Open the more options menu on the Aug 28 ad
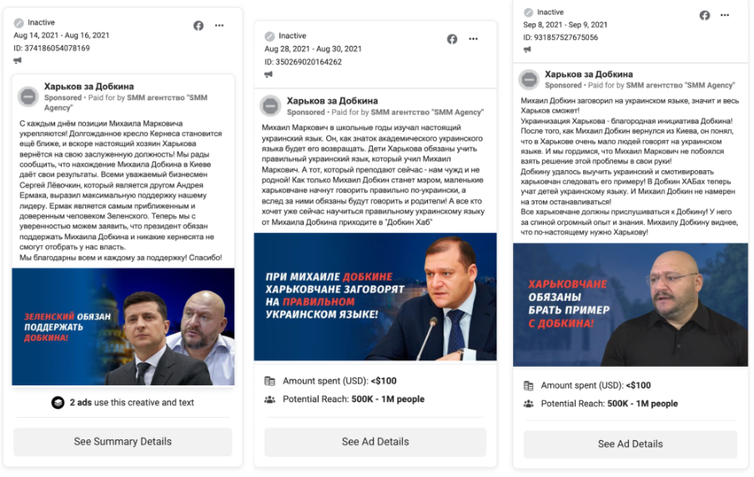The image size is (754, 477). (x=473, y=39)
